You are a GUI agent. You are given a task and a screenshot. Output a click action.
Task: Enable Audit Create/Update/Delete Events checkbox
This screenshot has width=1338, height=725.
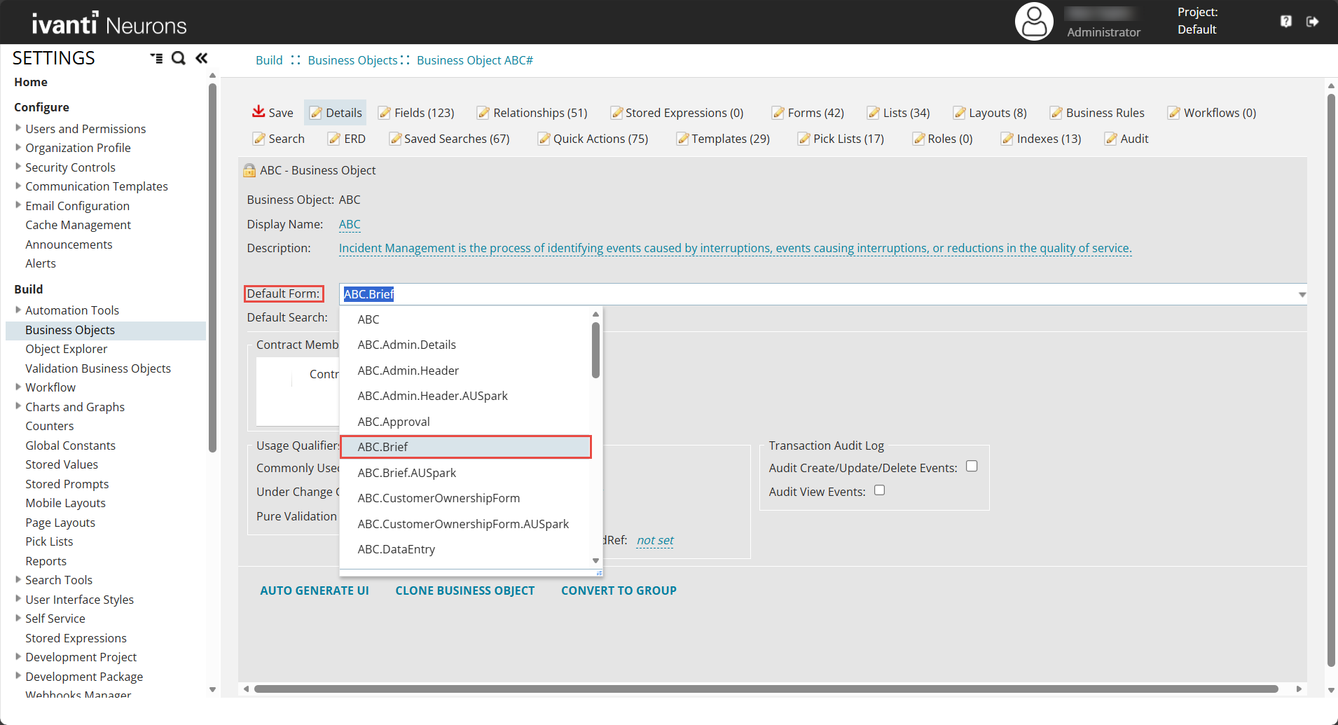pyautogui.click(x=972, y=467)
